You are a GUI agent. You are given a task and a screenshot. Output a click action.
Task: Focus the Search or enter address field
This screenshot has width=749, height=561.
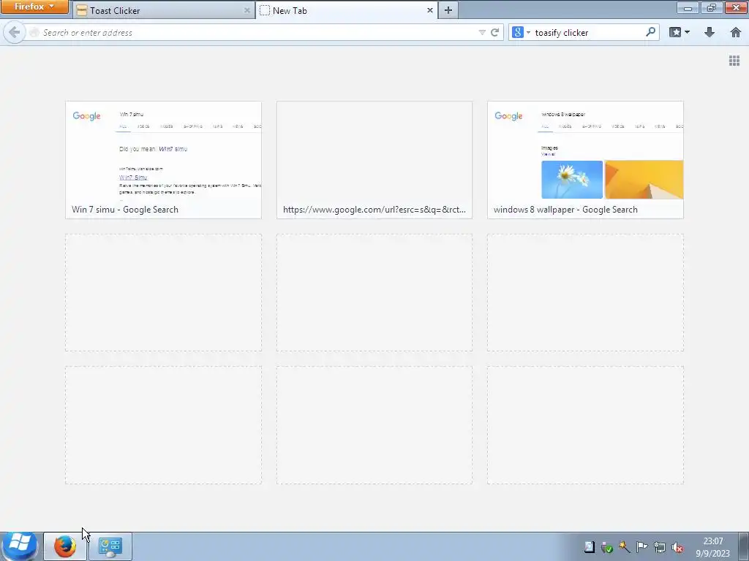(258, 32)
